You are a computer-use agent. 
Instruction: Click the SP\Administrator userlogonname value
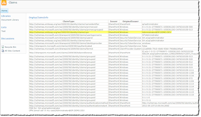pyautogui.click(x=150, y=35)
